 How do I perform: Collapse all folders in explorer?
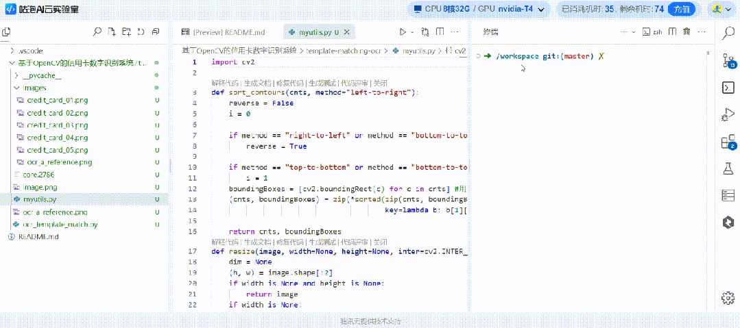click(x=156, y=31)
